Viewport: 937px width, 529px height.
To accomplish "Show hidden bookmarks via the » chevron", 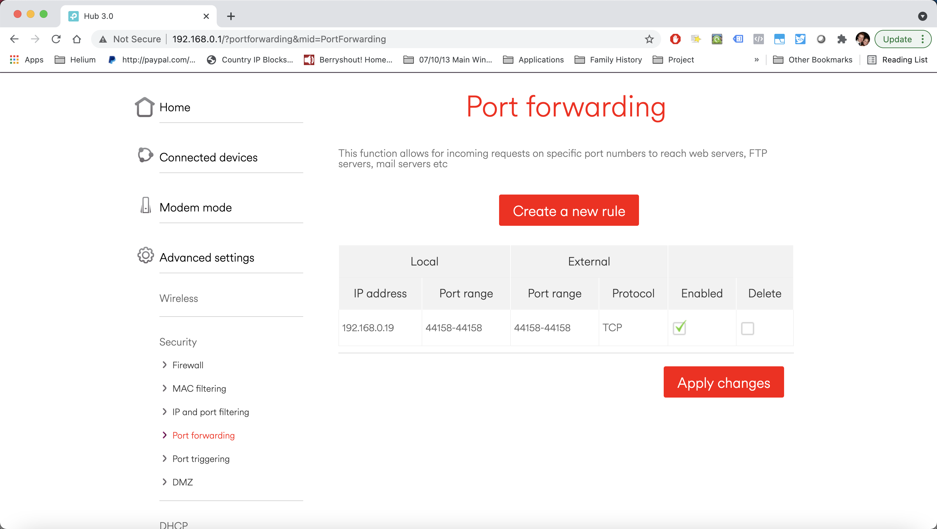I will click(756, 60).
